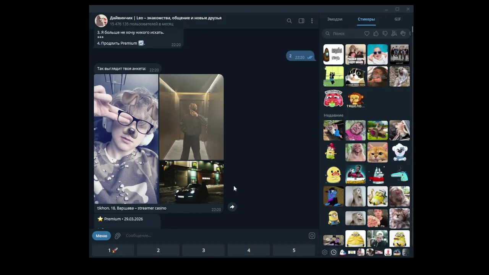Click the attach file paperclip icon
Image resolution: width=489 pixels, height=275 pixels.
click(118, 236)
